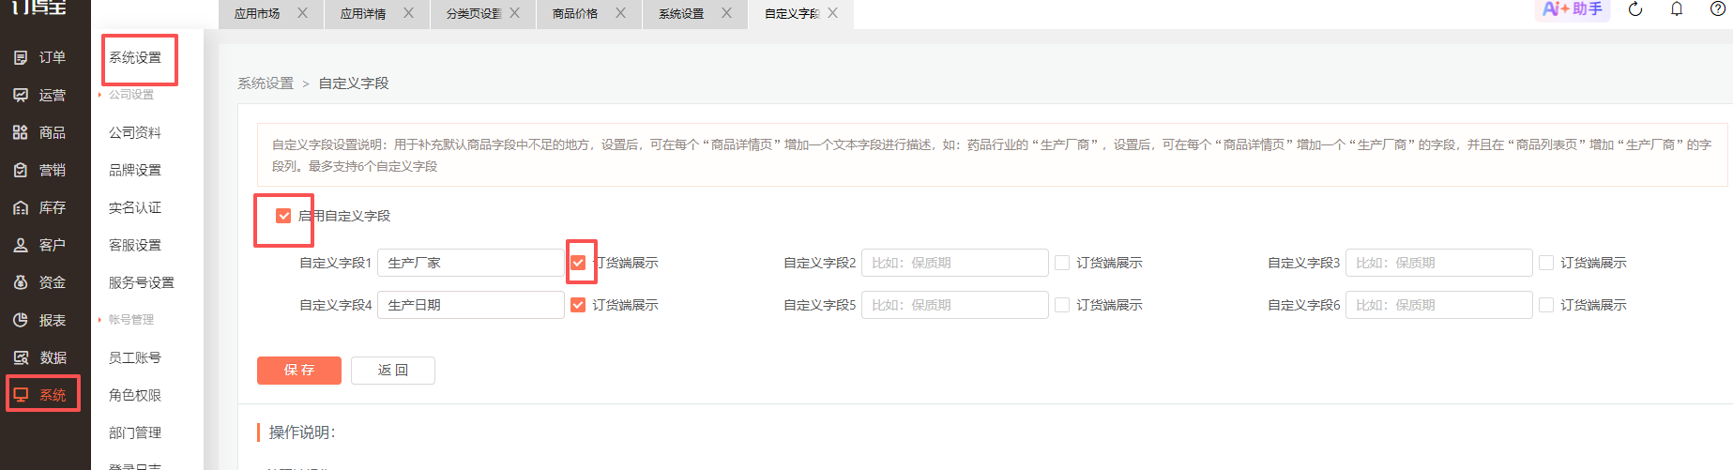Open 实名认证 menu item
This screenshot has height=470, width=1733.
pyautogui.click(x=135, y=207)
